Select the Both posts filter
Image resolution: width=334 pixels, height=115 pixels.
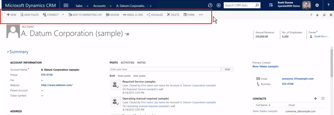point(112,76)
